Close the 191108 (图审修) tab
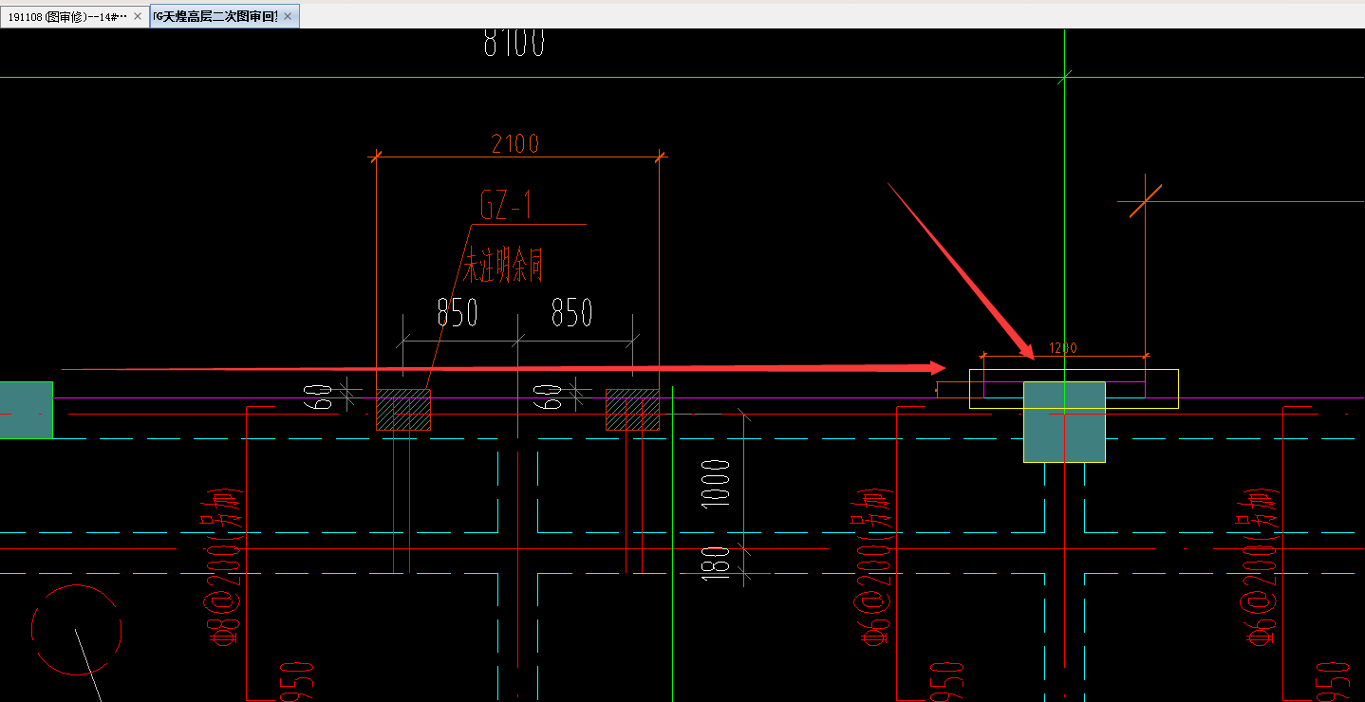This screenshot has width=1365, height=702. click(x=139, y=16)
